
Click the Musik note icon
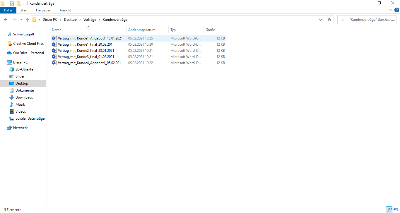tap(12, 104)
